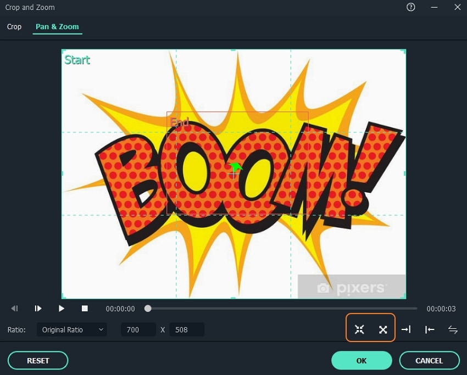Play the pan and zoom preview

[x=62, y=309]
